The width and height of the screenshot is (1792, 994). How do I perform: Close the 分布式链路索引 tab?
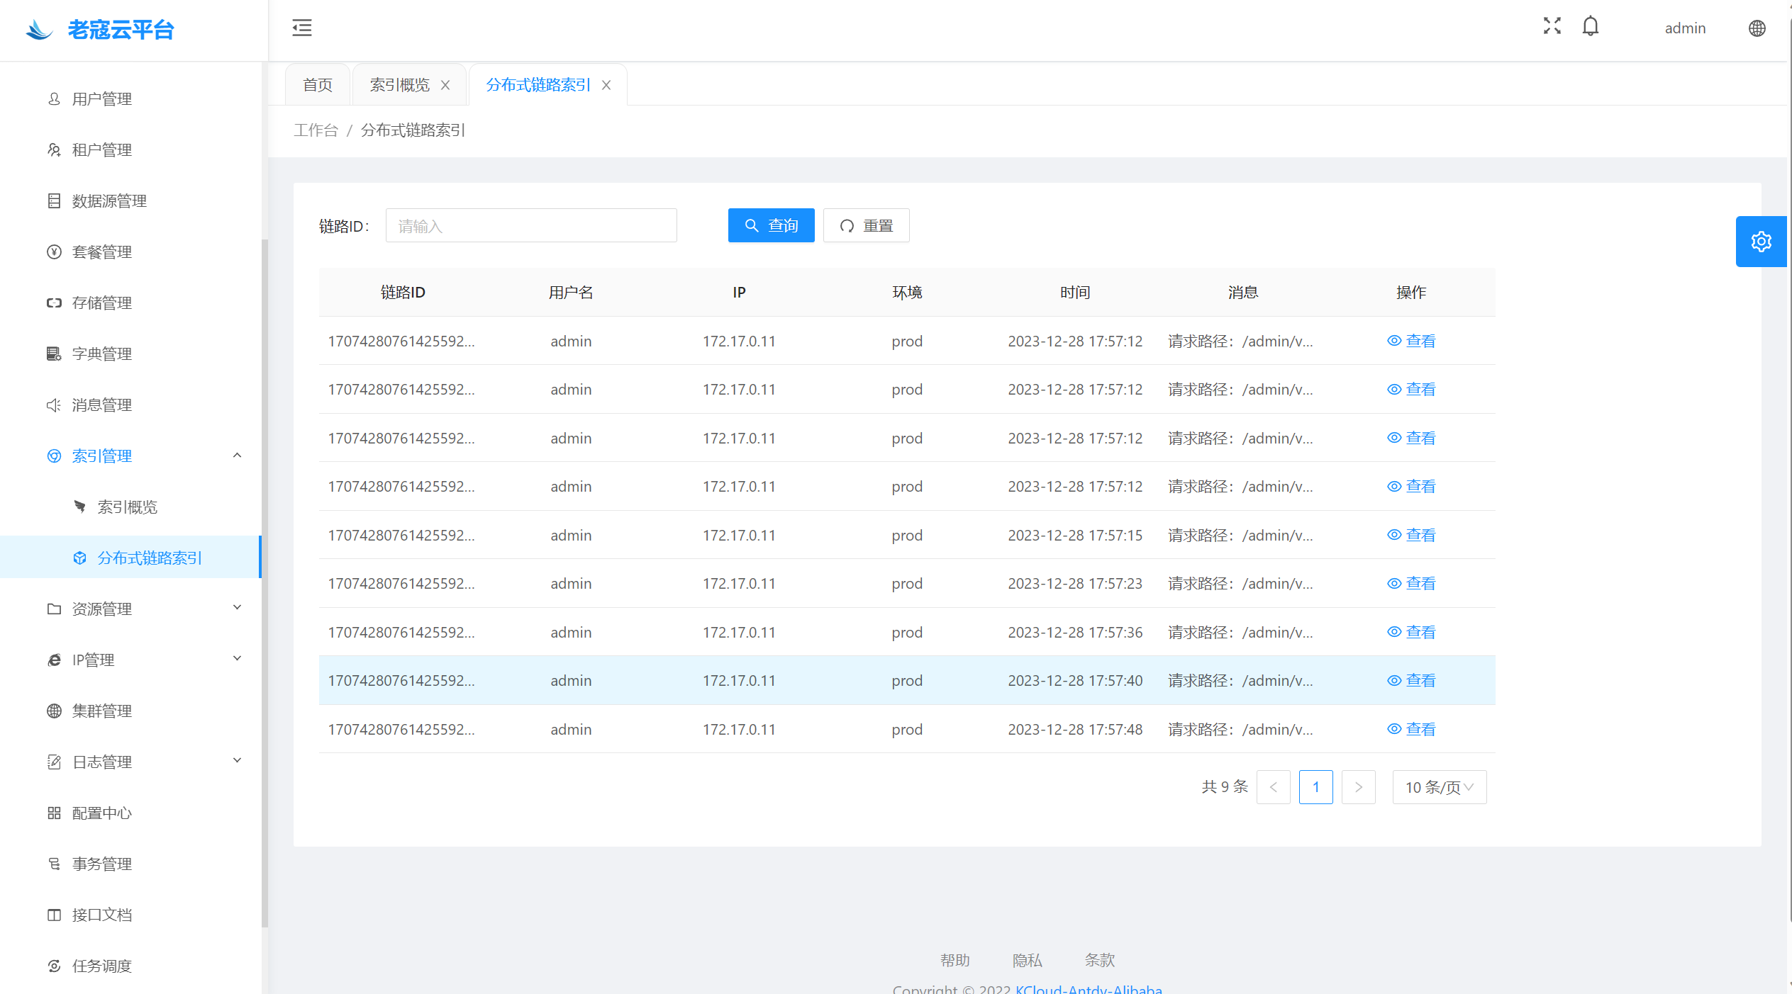[x=606, y=85]
